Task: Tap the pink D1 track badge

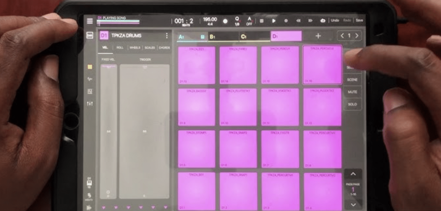Action: coord(104,36)
